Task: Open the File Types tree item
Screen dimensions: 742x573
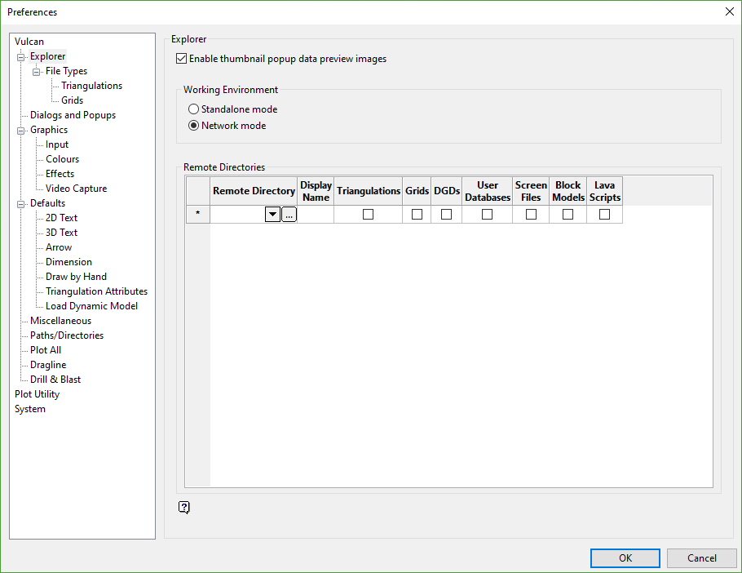Action: [66, 71]
